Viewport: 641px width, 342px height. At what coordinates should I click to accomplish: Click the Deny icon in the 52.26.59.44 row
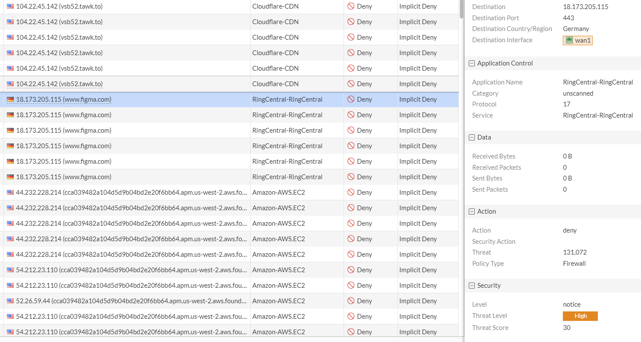351,301
